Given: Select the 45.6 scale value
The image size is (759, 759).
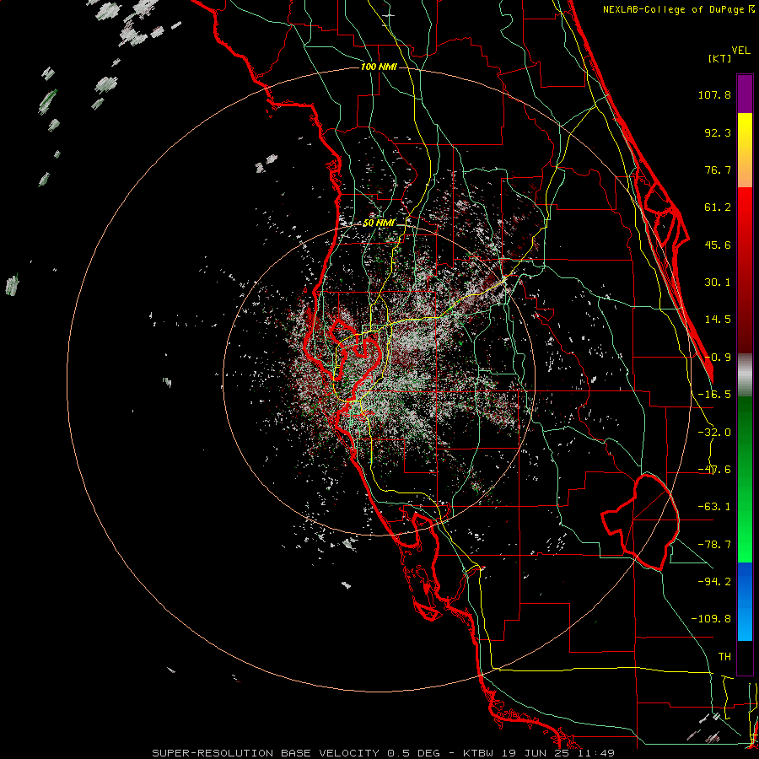Looking at the screenshot, I should (x=718, y=245).
